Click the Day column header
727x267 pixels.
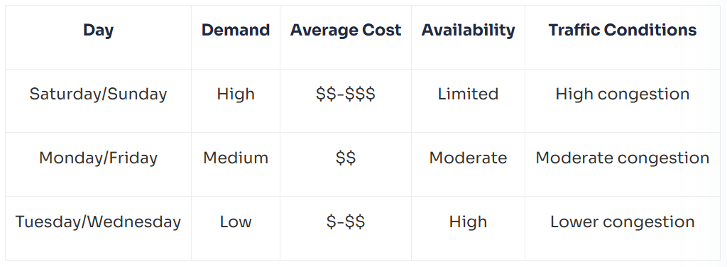(98, 31)
